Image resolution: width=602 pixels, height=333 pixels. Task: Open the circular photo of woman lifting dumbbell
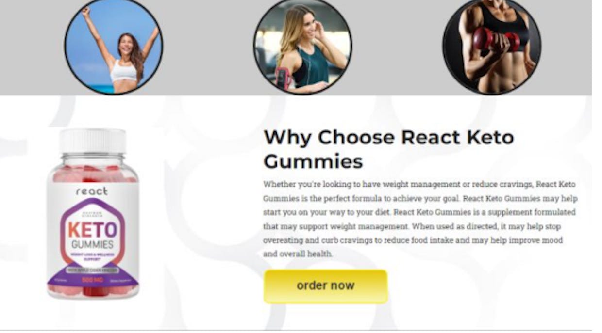[492, 47]
